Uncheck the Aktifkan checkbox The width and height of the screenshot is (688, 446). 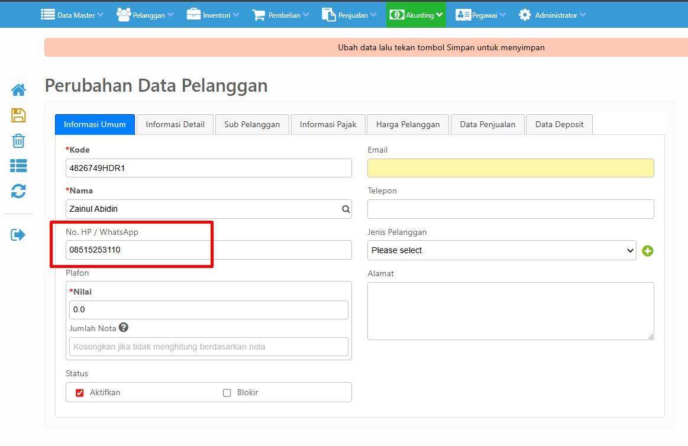(x=80, y=393)
